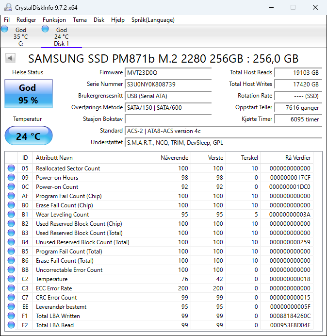
Task: Select the Disk 1 drive tab
Action: coord(62,36)
